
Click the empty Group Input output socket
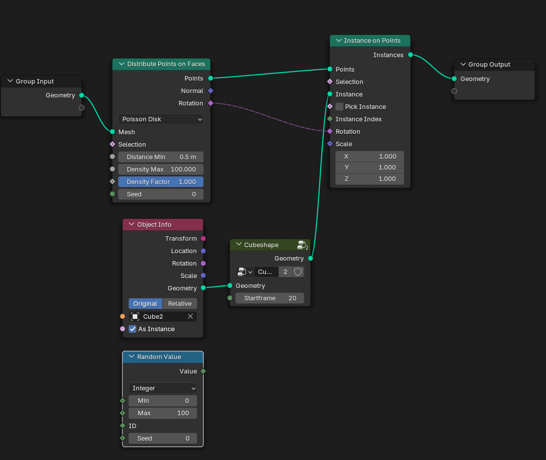point(82,107)
